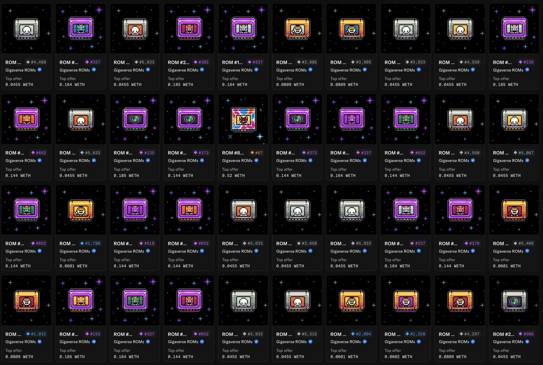Open the ROM thumbnail of card ranked #4,468
Image resolution: width=543 pixels, height=365 pixels.
point(26,28)
